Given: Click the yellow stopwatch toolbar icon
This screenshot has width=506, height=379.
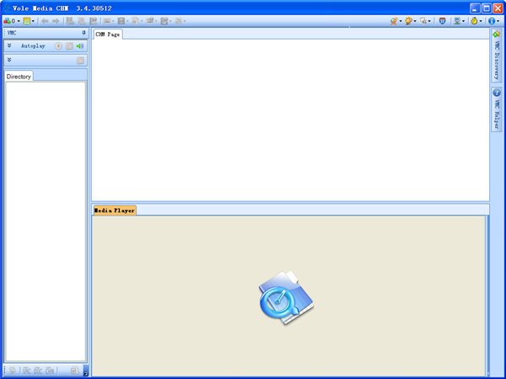Looking at the screenshot, I should point(474,21).
